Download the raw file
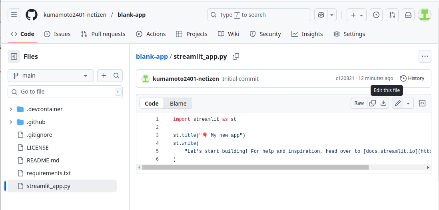Screen dimensions: 439x210 [383, 103]
